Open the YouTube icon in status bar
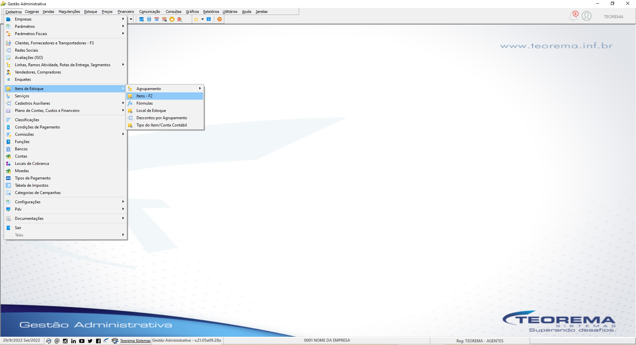 (82, 341)
